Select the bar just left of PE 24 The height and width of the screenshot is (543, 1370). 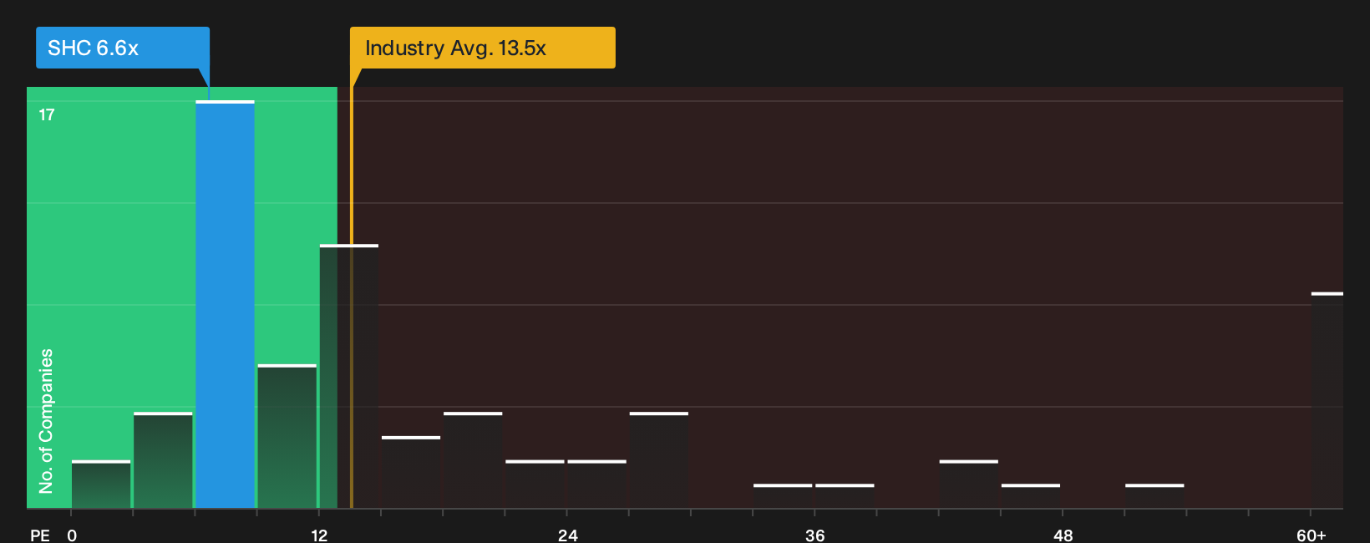click(x=535, y=484)
